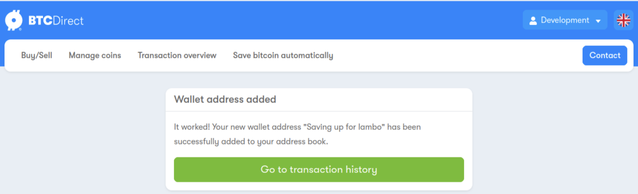Click the registered trademark mark under logo

point(20,30)
